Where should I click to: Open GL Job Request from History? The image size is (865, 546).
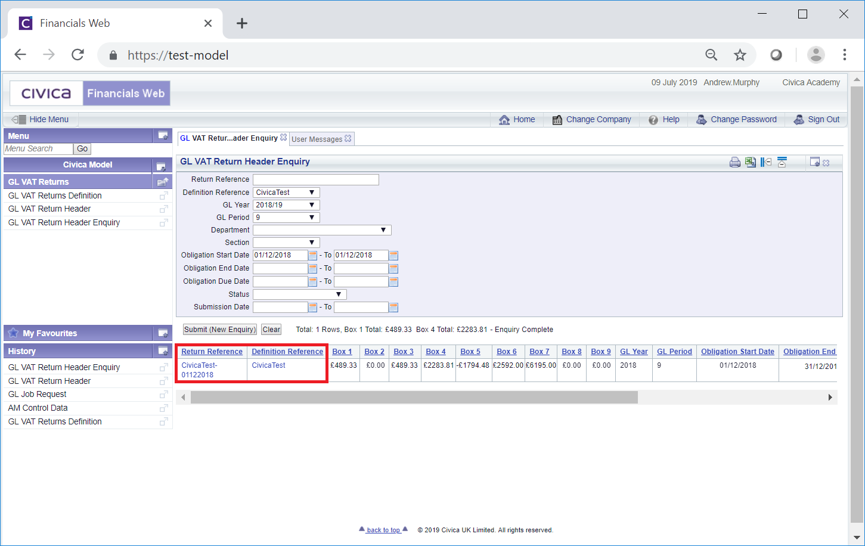pos(37,394)
